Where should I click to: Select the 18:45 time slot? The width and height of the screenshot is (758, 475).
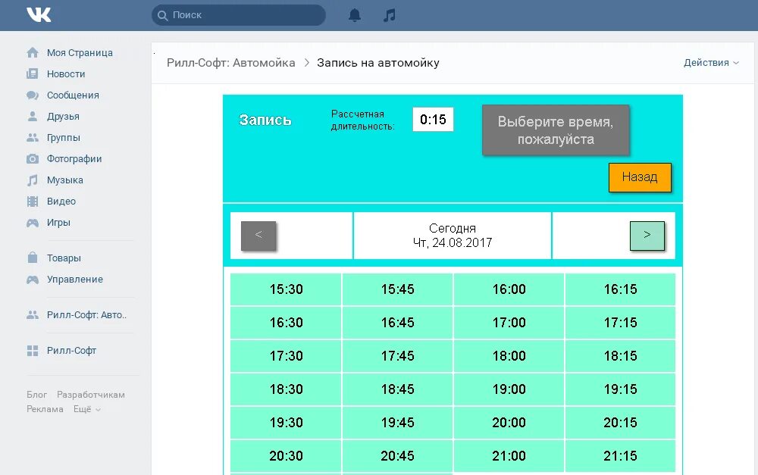click(397, 389)
